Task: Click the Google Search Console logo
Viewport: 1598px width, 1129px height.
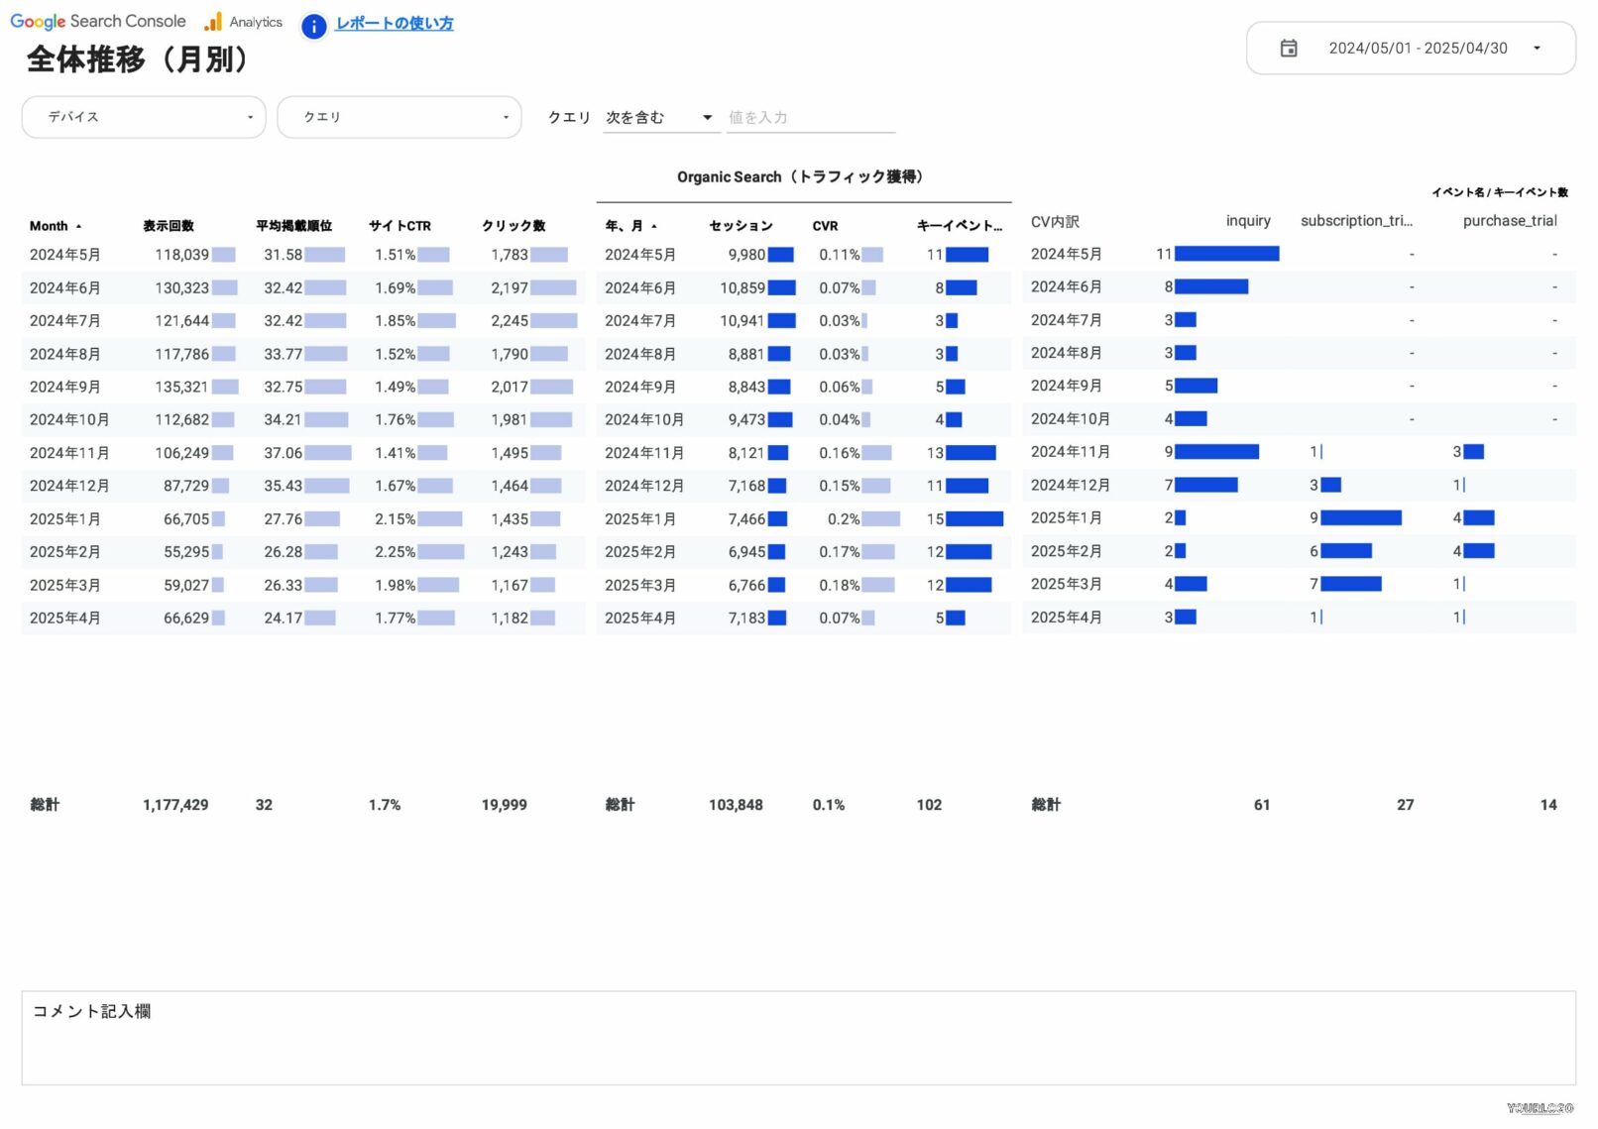Action: click(x=98, y=22)
